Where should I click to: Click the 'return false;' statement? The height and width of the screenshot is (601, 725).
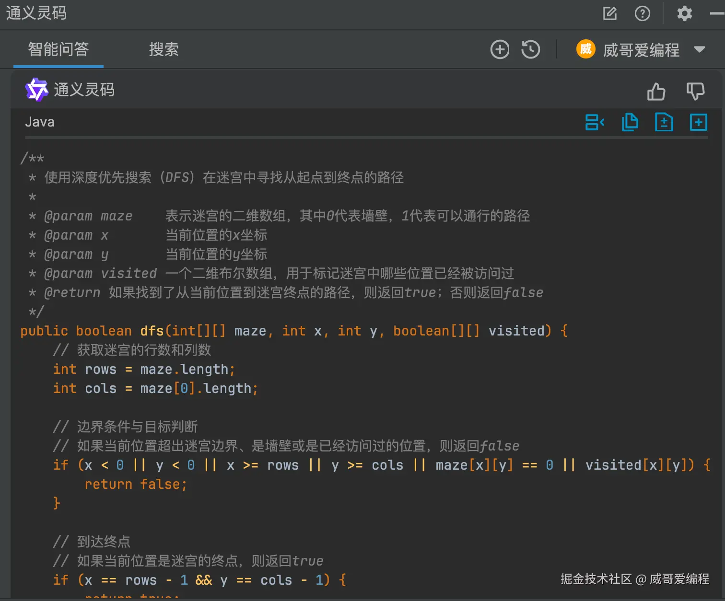pyautogui.click(x=136, y=484)
